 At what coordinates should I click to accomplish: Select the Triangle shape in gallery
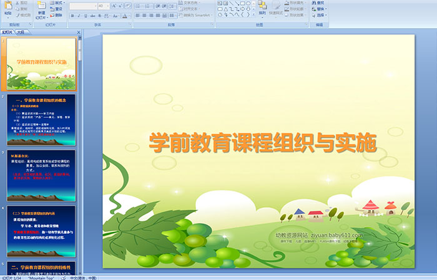[226, 9]
